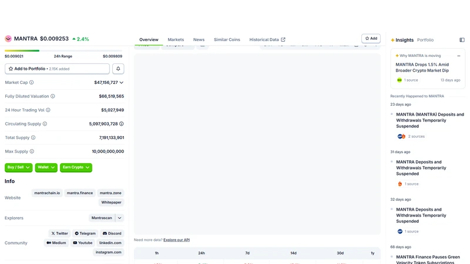Select the Portfolio tab in sidebar

click(425, 40)
